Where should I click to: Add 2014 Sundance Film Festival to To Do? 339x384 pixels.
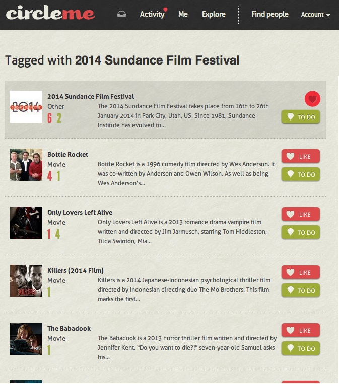click(300, 117)
